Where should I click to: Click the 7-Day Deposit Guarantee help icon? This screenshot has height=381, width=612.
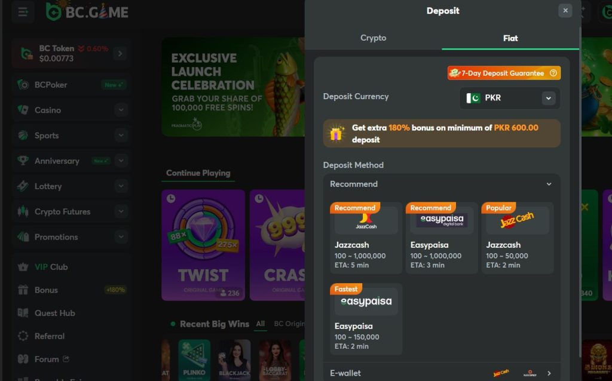click(x=553, y=73)
